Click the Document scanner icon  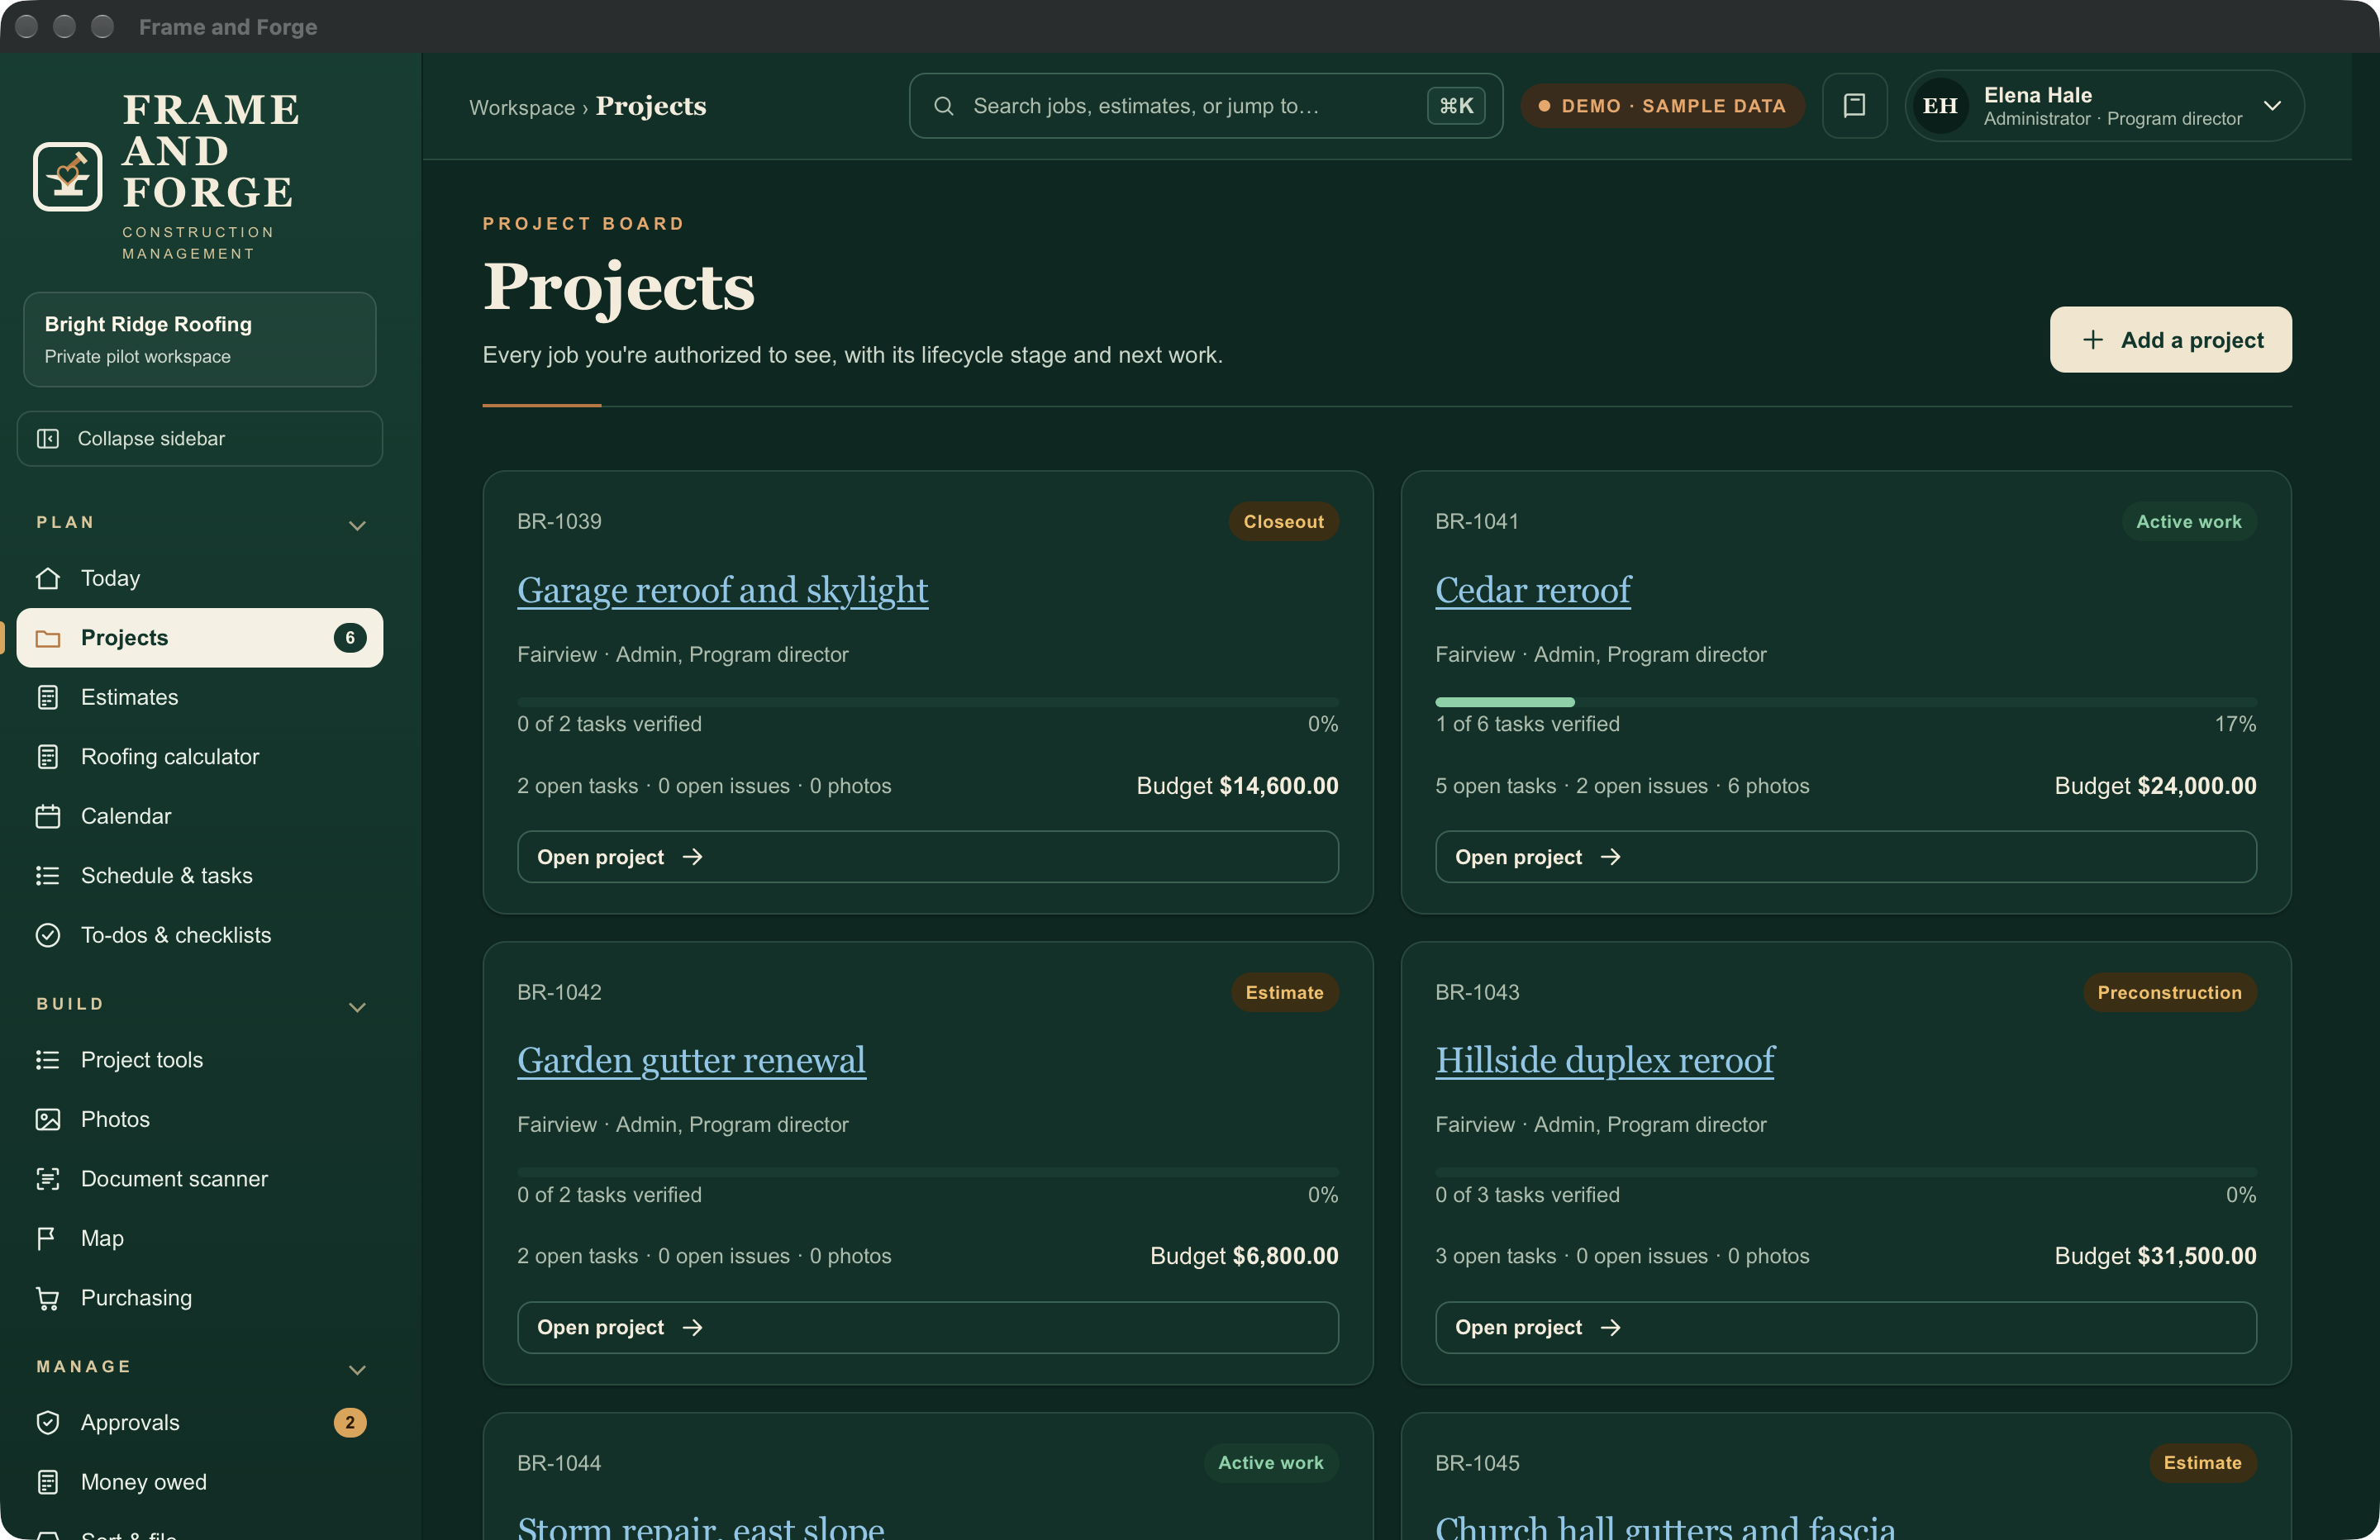(x=48, y=1179)
